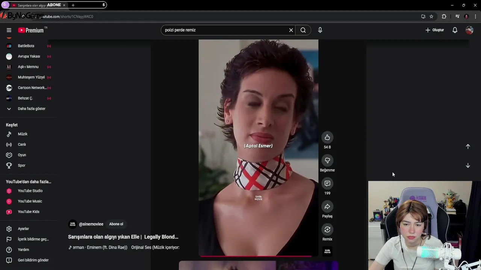
Task: Run search with the magnifier button
Action: point(303,30)
